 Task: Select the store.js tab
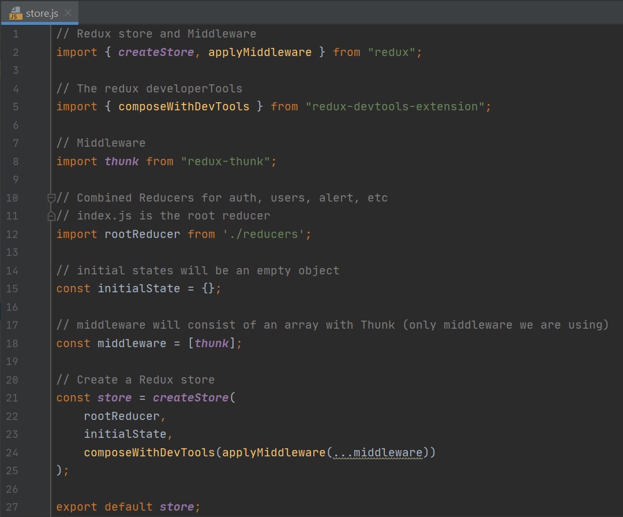(41, 13)
